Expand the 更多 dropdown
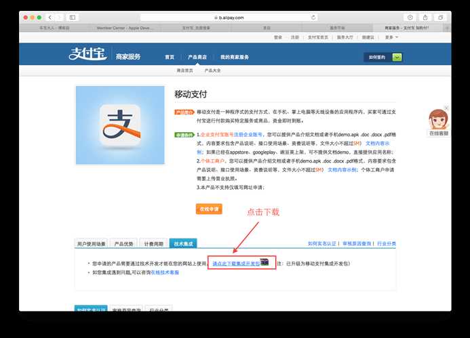The width and height of the screenshot is (470, 338). coord(391,37)
